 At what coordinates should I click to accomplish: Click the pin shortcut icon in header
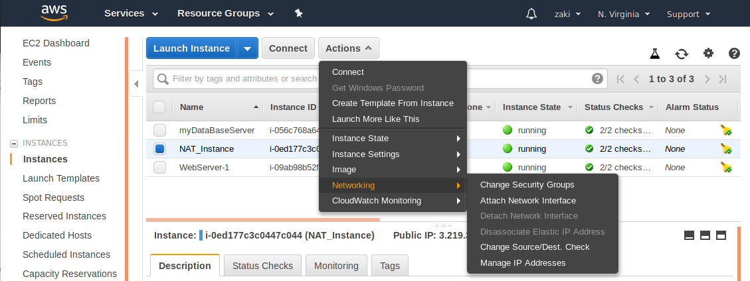point(298,13)
